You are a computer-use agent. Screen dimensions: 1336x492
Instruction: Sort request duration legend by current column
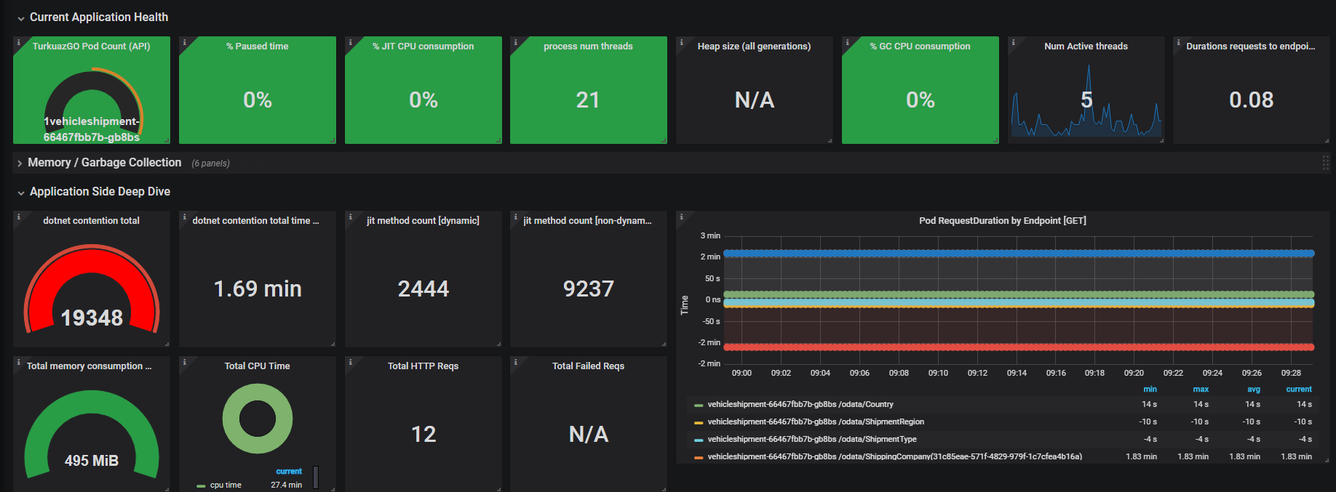[x=1299, y=389]
